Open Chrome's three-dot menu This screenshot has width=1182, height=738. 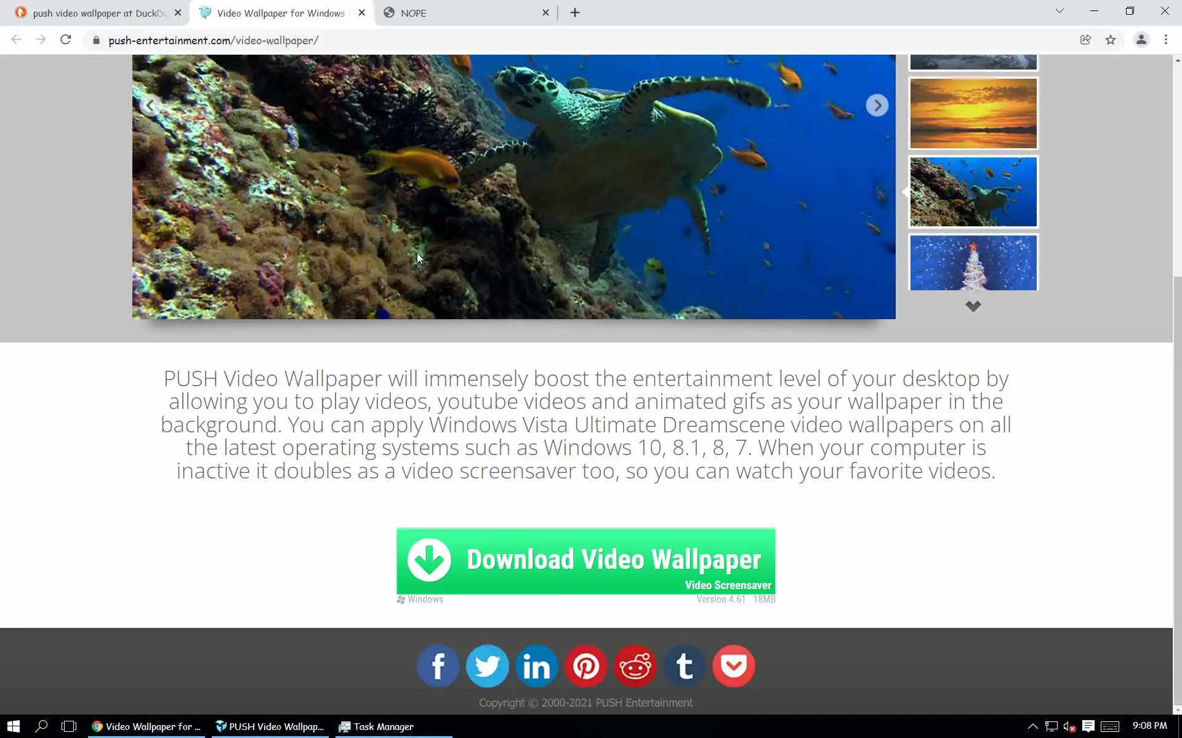(x=1165, y=40)
